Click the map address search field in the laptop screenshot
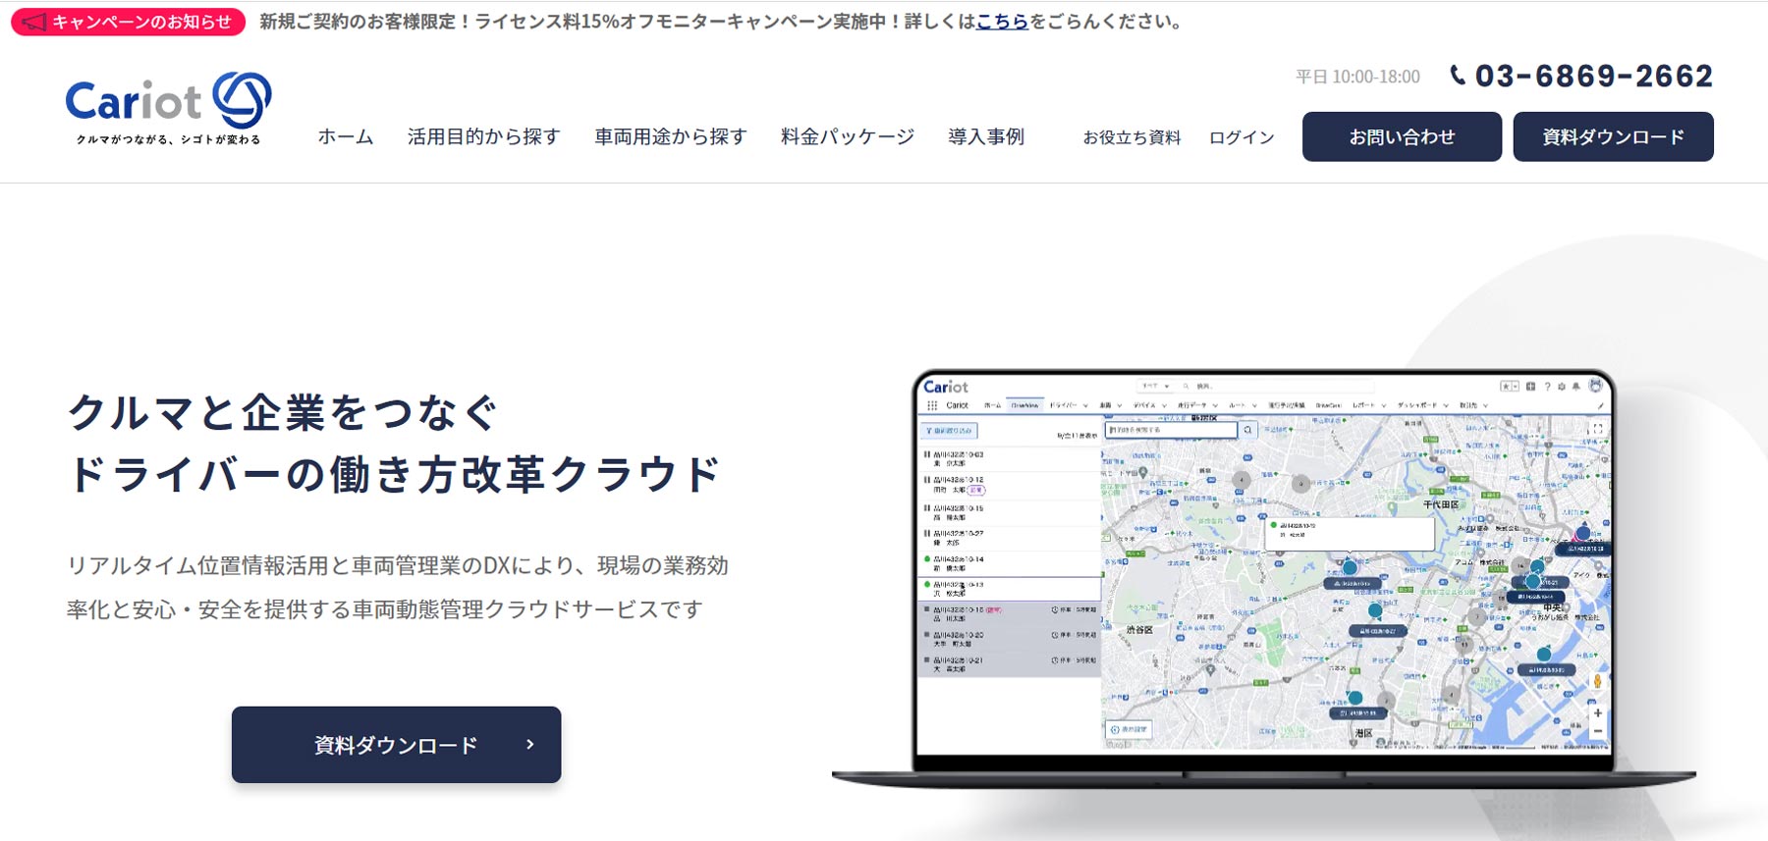Screen dimensions: 1768x841 pos(1171,430)
